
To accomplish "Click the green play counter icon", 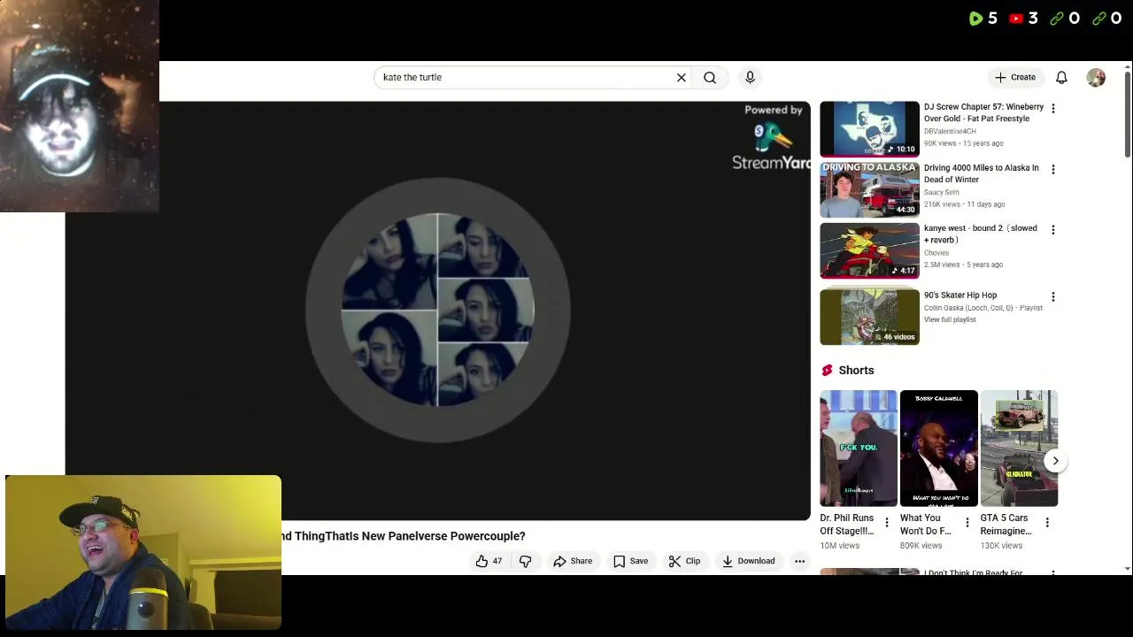I will (x=975, y=19).
